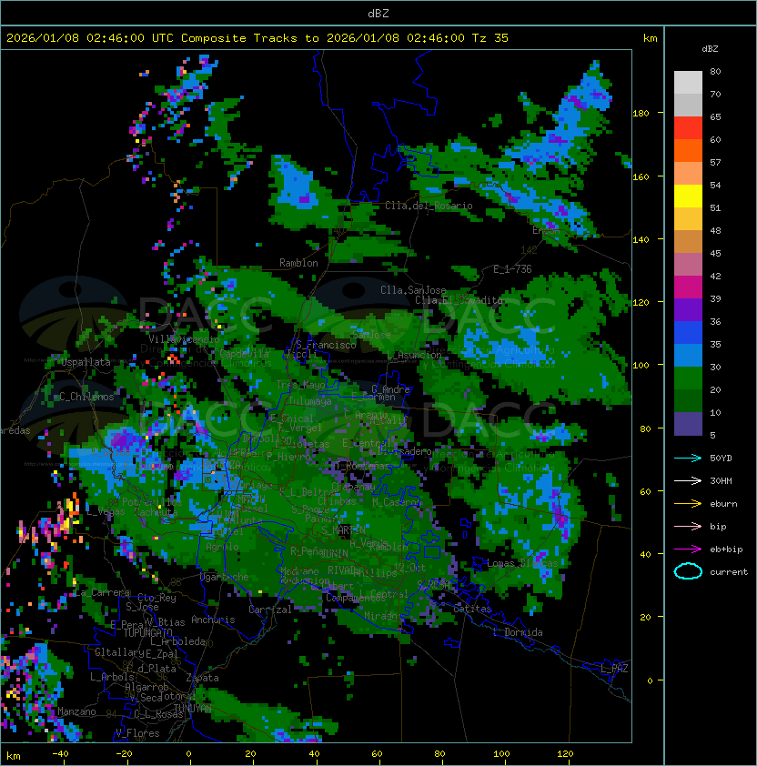Click the 'Potrerillos' place label
Screen dimensions: 757x766
[x=152, y=502]
